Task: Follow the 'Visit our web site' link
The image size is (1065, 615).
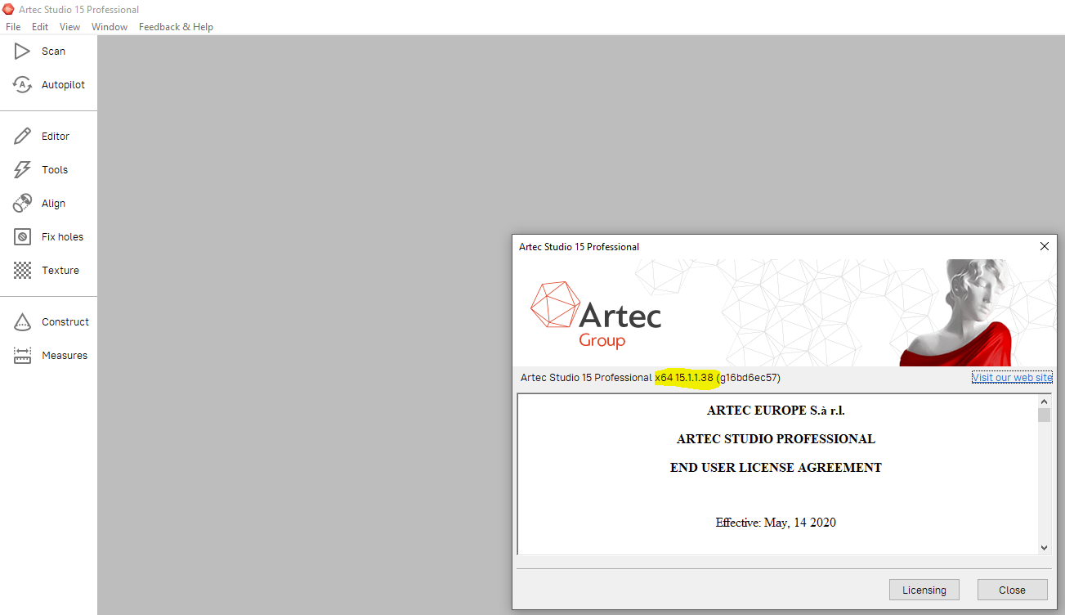Action: point(1012,378)
